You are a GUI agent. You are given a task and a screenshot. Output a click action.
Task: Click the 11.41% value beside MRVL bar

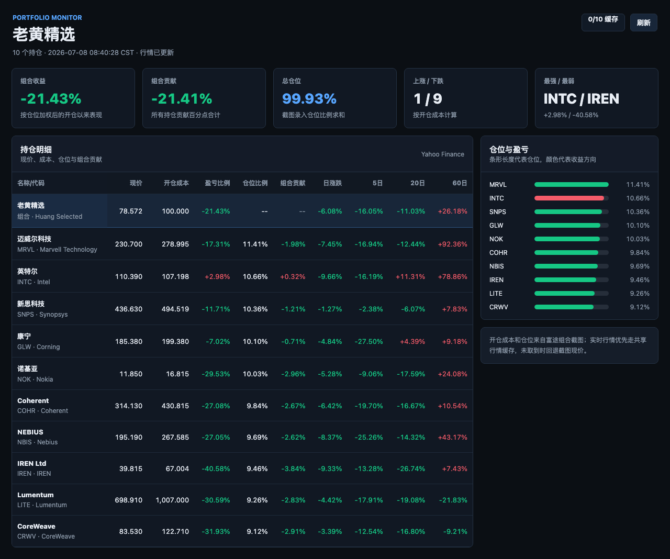point(638,184)
